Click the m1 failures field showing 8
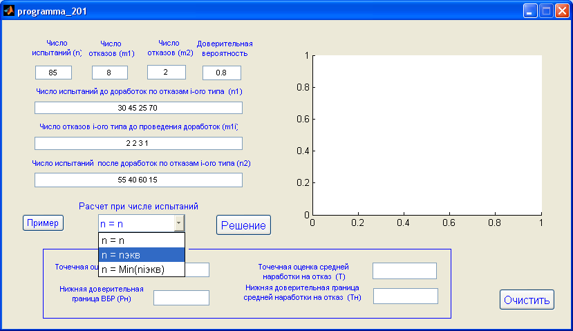This screenshot has height=331, width=573. (x=110, y=73)
